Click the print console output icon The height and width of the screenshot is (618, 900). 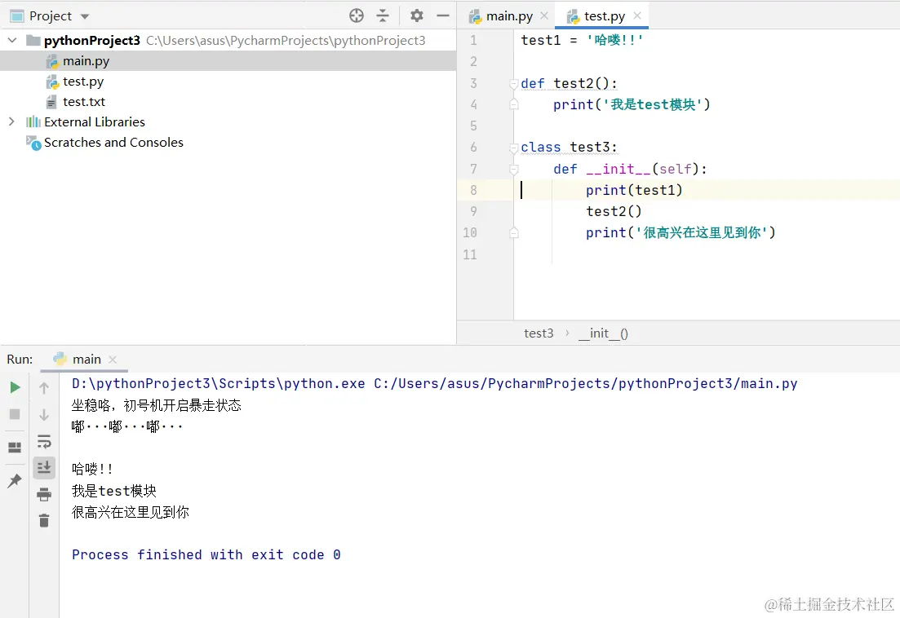[43, 494]
